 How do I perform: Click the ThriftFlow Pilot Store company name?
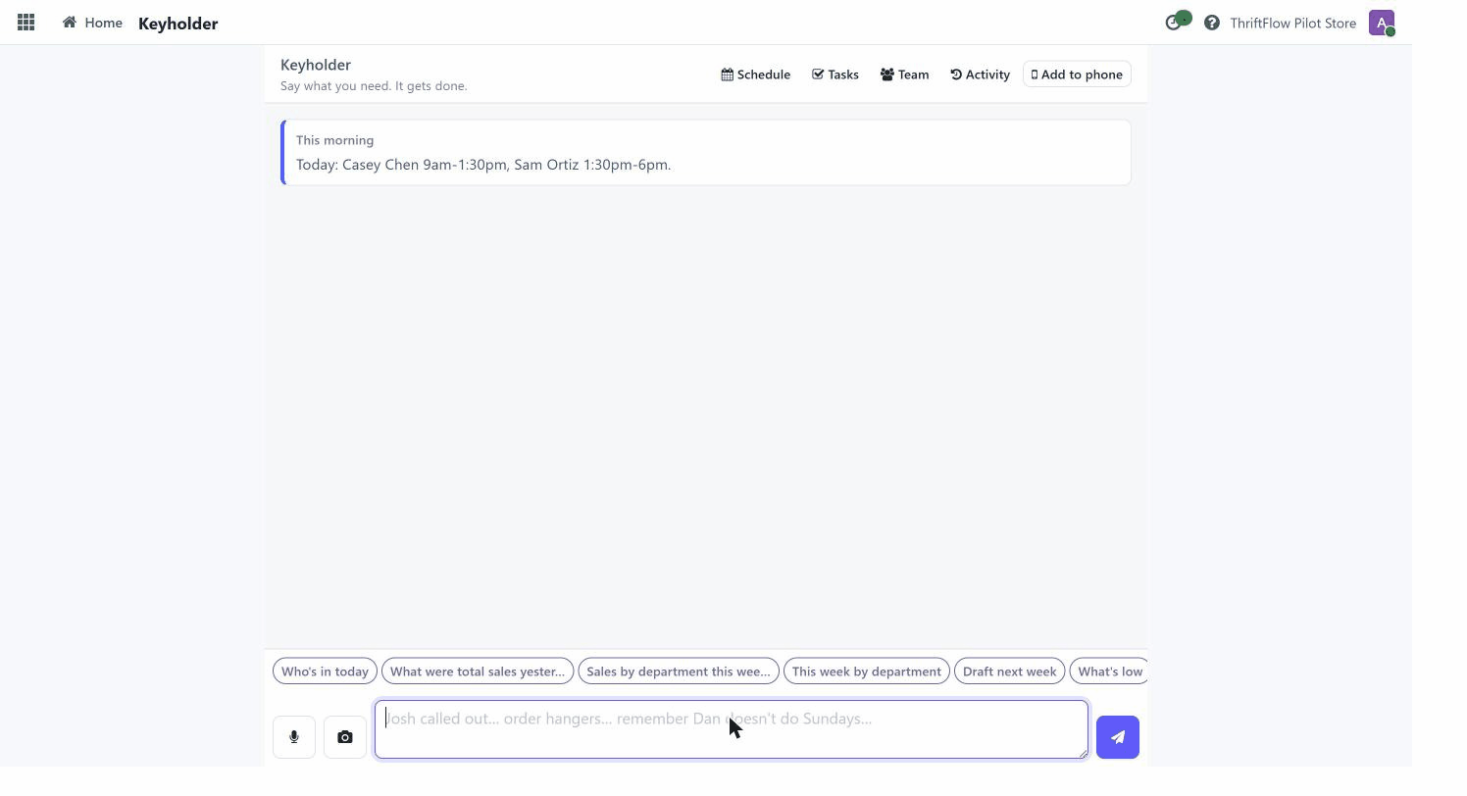click(x=1293, y=23)
